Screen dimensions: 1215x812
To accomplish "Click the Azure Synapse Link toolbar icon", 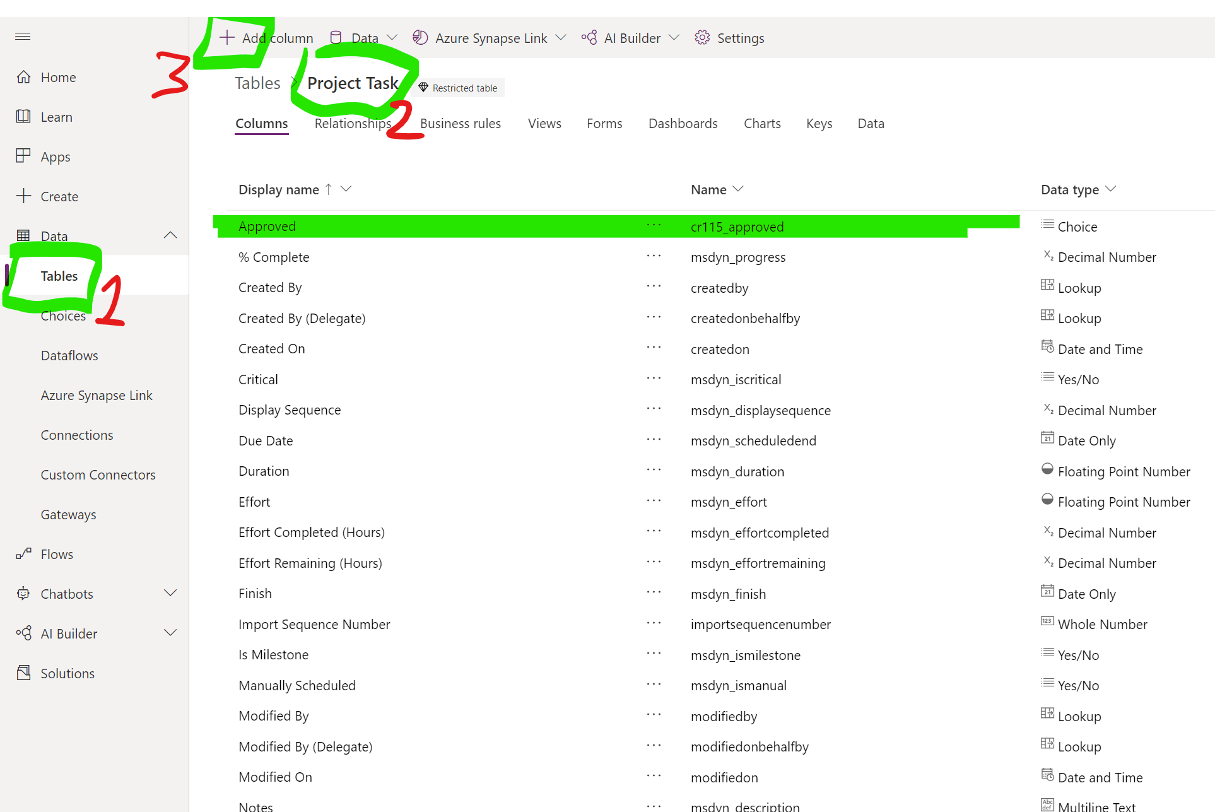I will (x=420, y=38).
